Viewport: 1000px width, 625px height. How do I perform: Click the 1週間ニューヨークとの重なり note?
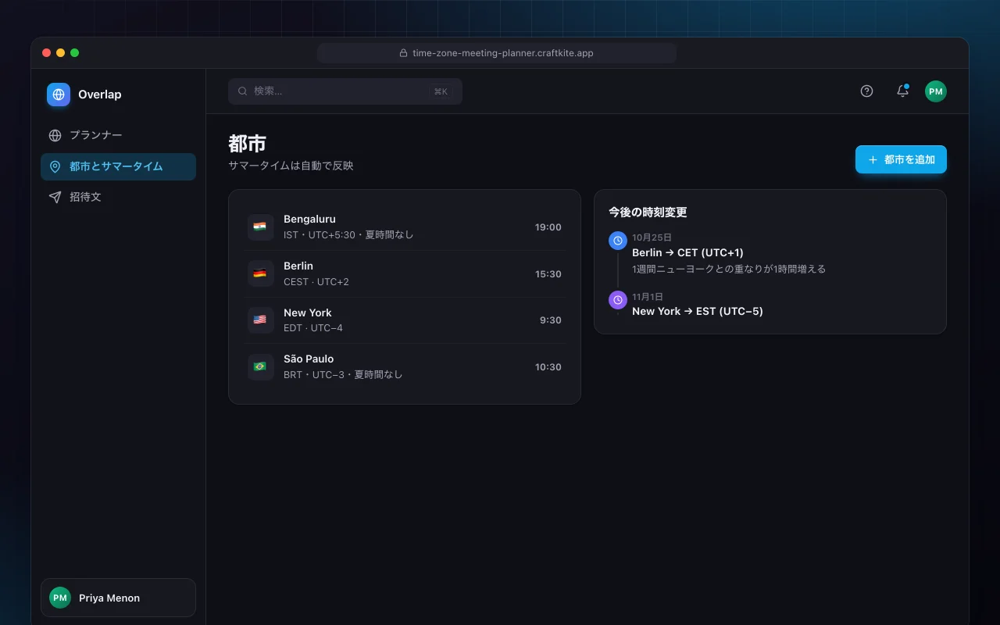[729, 269]
